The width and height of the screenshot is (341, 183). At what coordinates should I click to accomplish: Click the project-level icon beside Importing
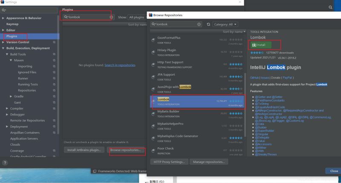click(x=54, y=66)
